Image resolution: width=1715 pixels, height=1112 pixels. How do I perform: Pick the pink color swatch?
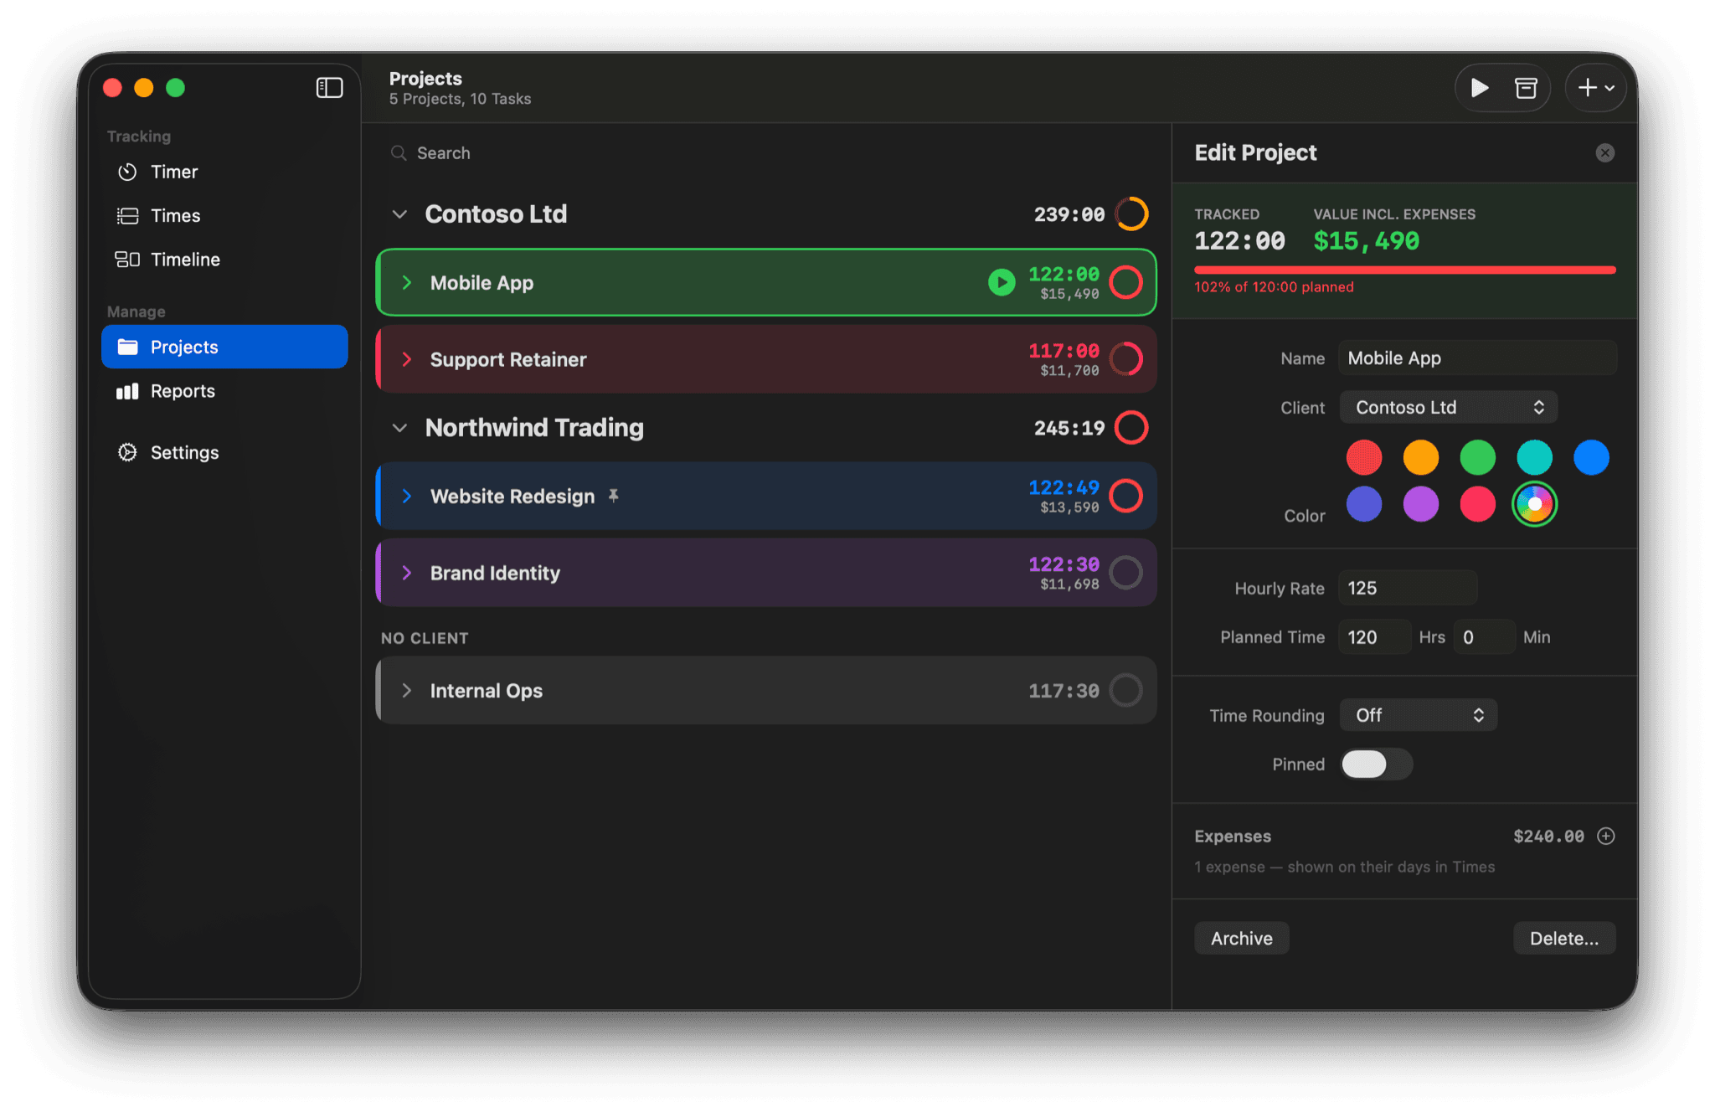coord(1477,504)
